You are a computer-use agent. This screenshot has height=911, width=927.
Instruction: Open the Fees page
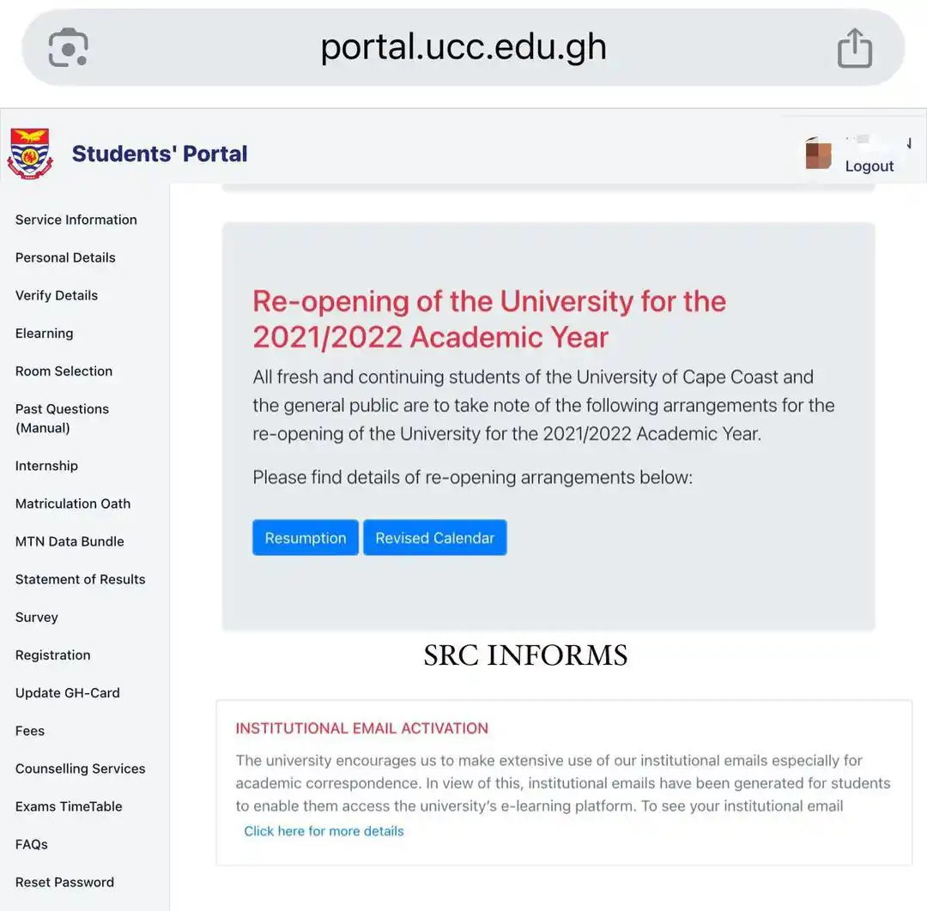pos(29,730)
